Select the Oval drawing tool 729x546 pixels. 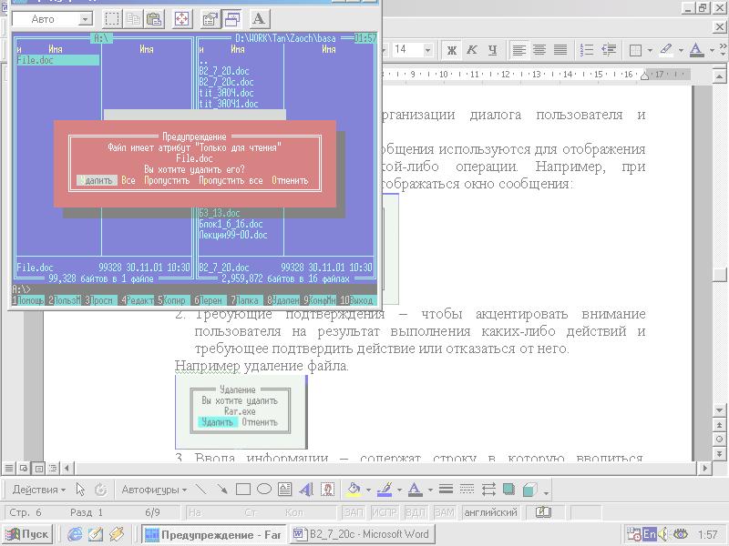coord(264,489)
